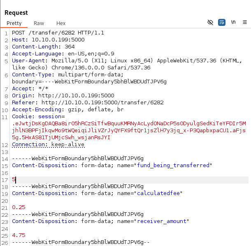The height and width of the screenshot is (246, 251).
Task: Click the first boundary on line 14
Action: click(x=78, y=159)
